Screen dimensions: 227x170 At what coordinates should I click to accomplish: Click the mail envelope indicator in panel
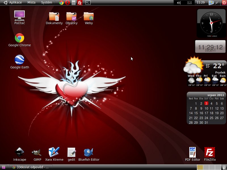coord(190,3)
